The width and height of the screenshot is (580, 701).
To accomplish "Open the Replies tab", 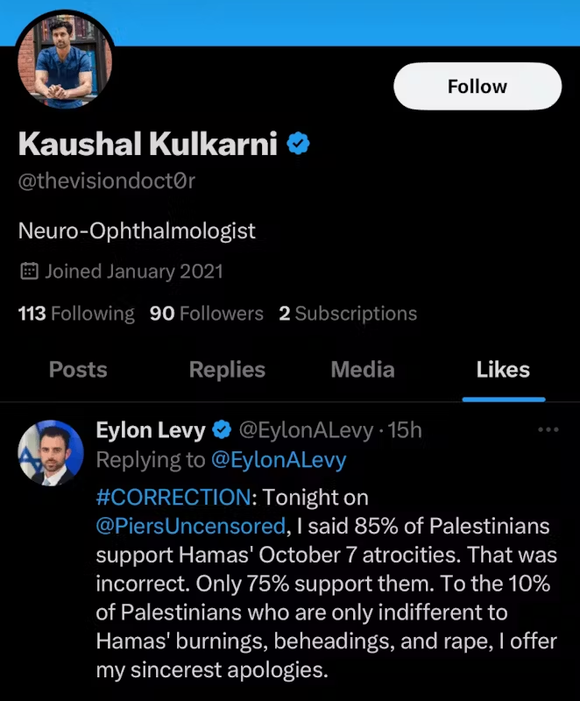I will pyautogui.click(x=227, y=370).
